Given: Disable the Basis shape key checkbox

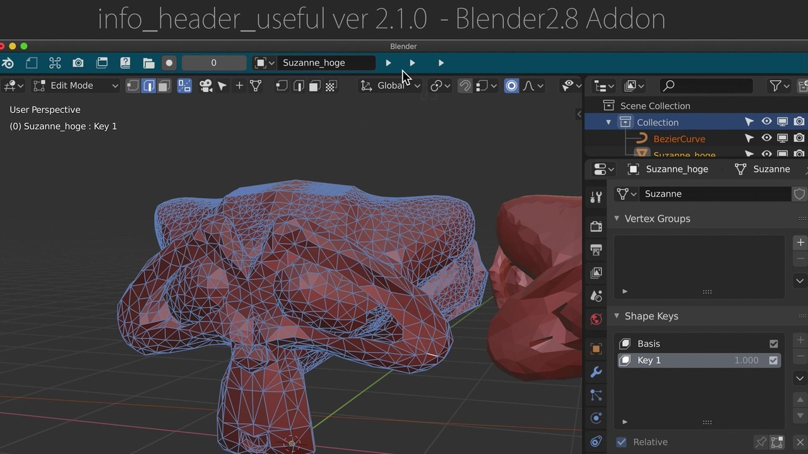Looking at the screenshot, I should point(773,344).
